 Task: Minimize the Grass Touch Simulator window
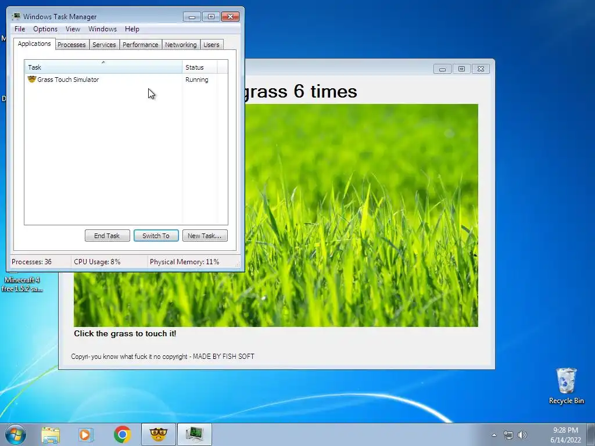pyautogui.click(x=442, y=69)
